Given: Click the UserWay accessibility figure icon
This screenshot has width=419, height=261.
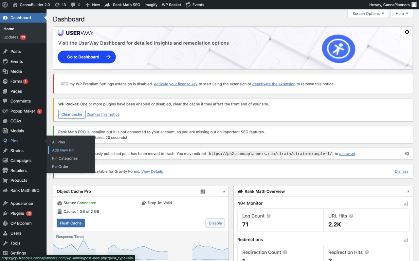Looking at the screenshot, I should tap(338, 49).
